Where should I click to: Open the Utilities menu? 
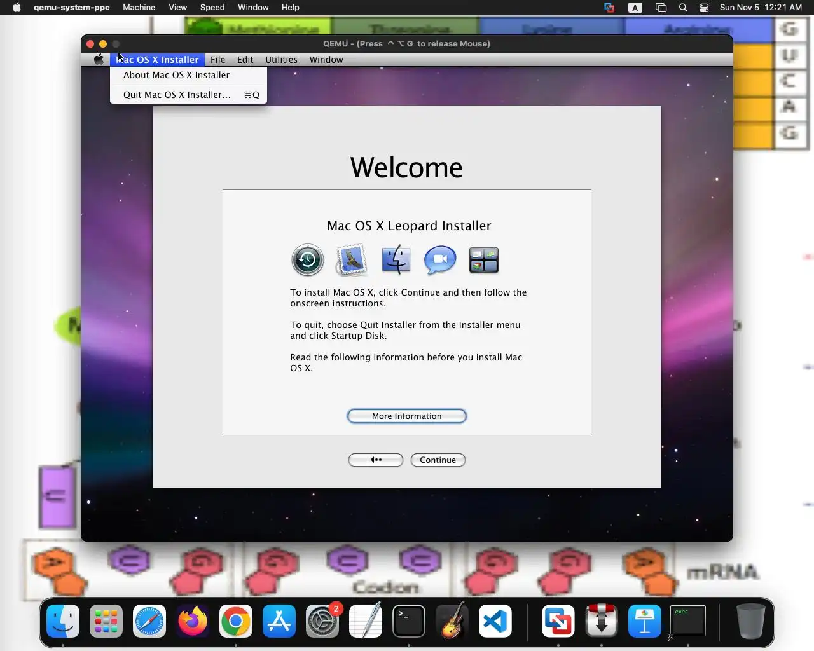281,60
